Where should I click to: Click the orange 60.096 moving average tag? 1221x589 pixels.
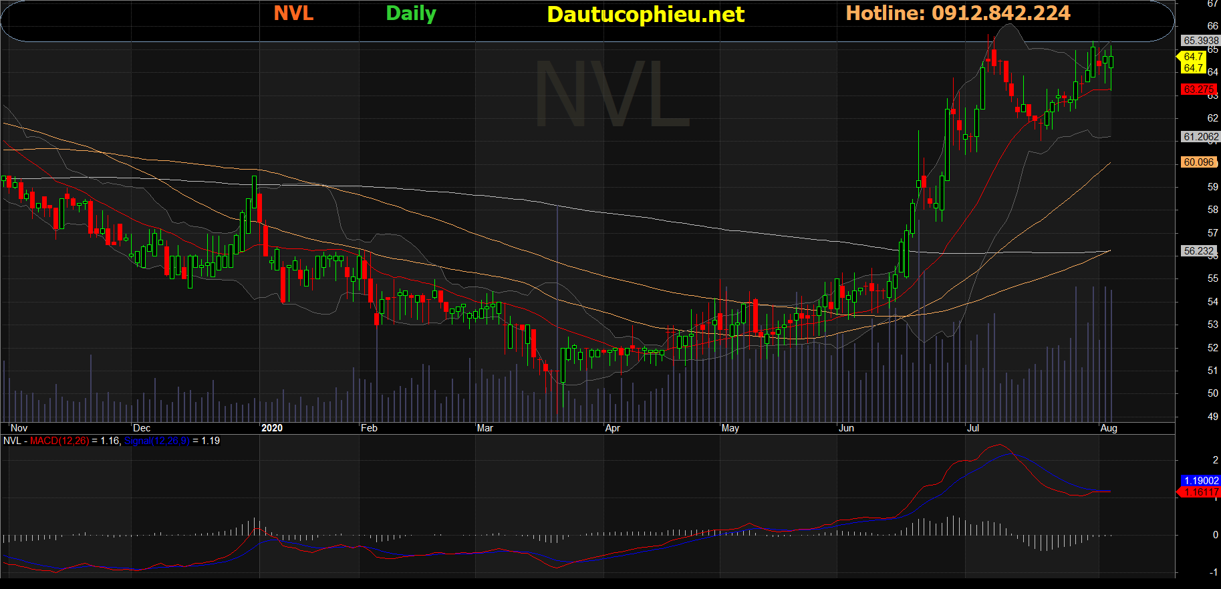[x=1199, y=162]
